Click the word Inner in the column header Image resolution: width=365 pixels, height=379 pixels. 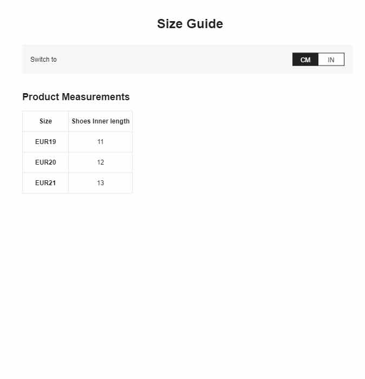100,121
